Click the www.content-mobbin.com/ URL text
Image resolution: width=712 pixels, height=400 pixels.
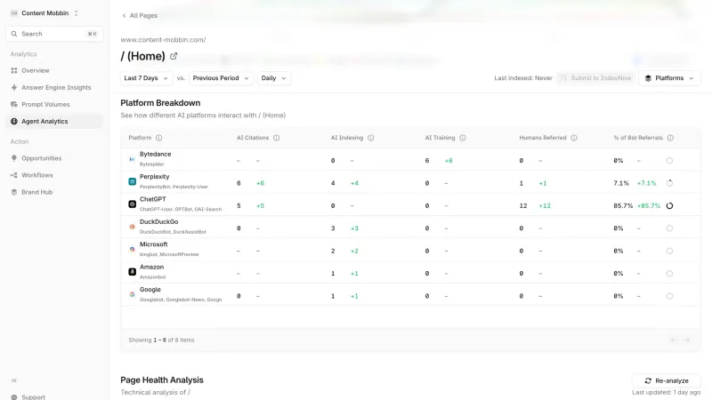(163, 40)
